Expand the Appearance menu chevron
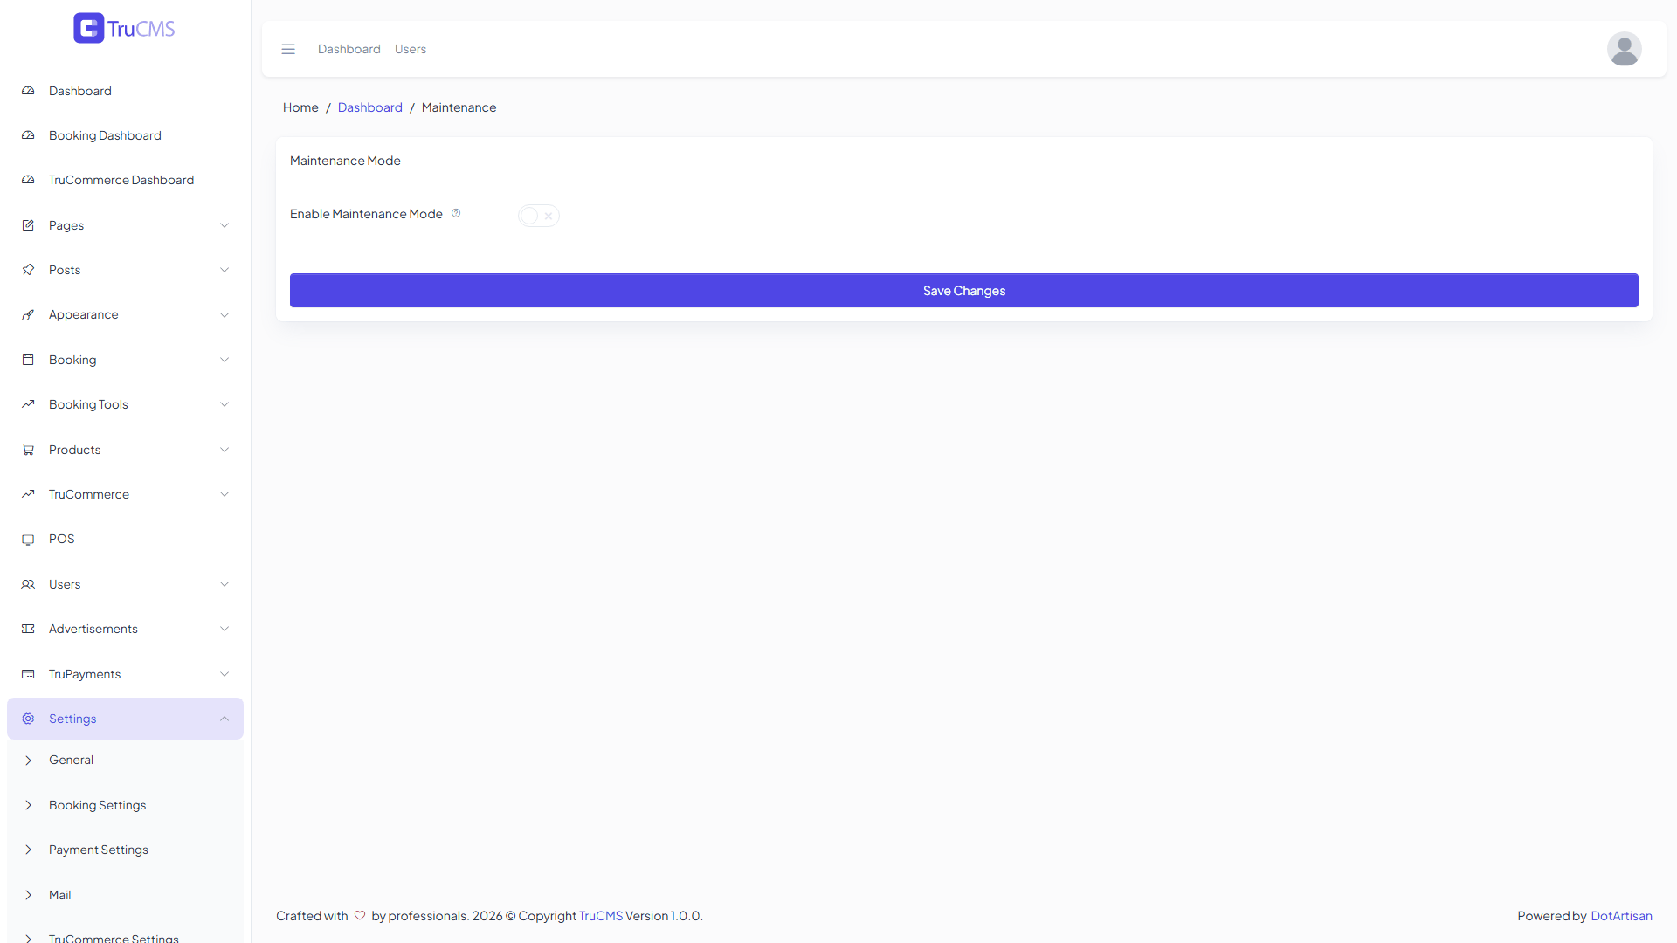 tap(224, 314)
